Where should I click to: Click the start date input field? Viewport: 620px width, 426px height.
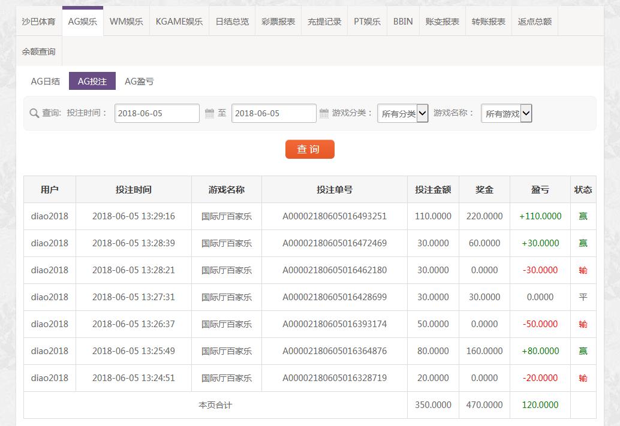point(156,113)
